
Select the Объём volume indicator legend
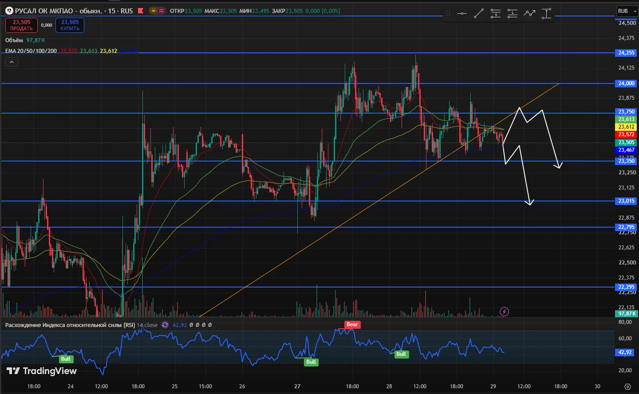click(14, 40)
